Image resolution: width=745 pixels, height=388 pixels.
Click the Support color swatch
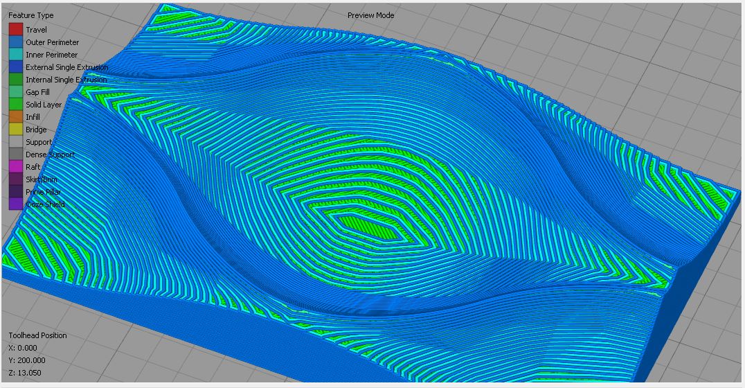tap(16, 142)
